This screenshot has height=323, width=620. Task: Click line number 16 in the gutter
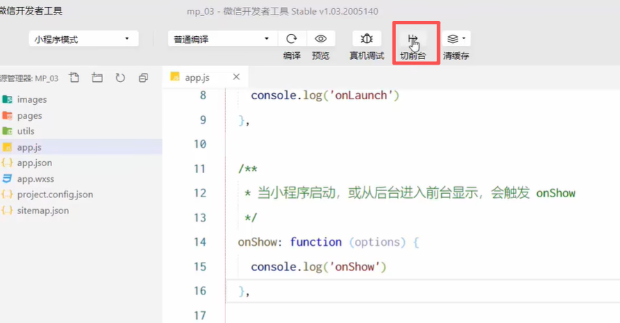[200, 291]
